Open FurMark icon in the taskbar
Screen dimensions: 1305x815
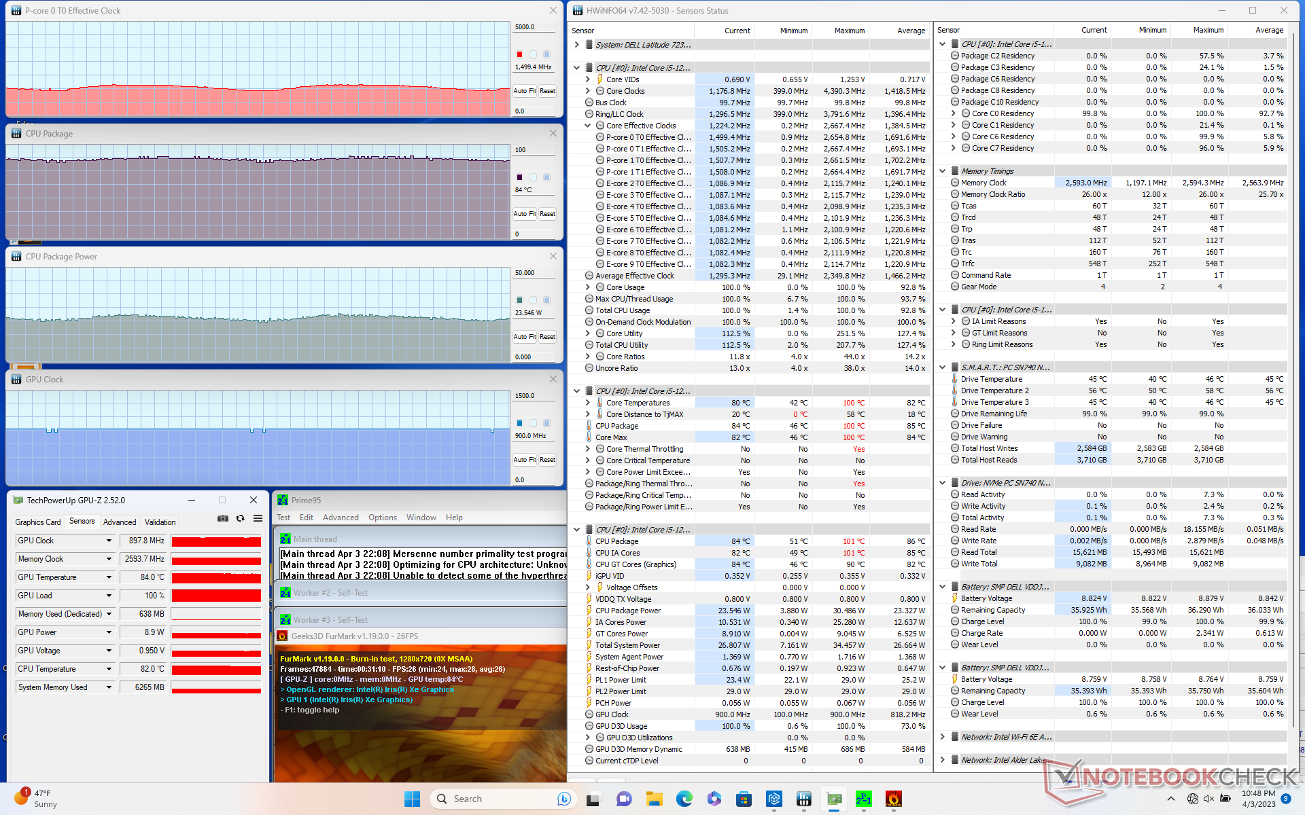[893, 799]
